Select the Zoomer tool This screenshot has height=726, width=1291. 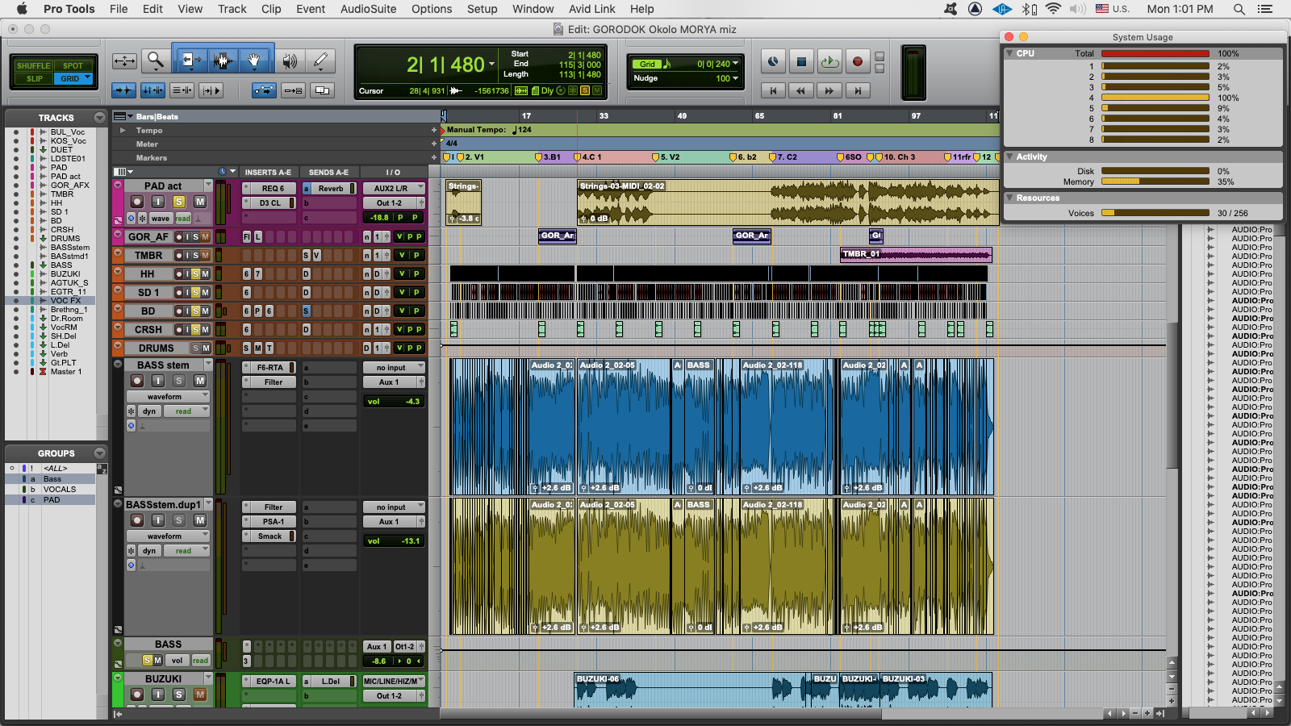coord(155,60)
